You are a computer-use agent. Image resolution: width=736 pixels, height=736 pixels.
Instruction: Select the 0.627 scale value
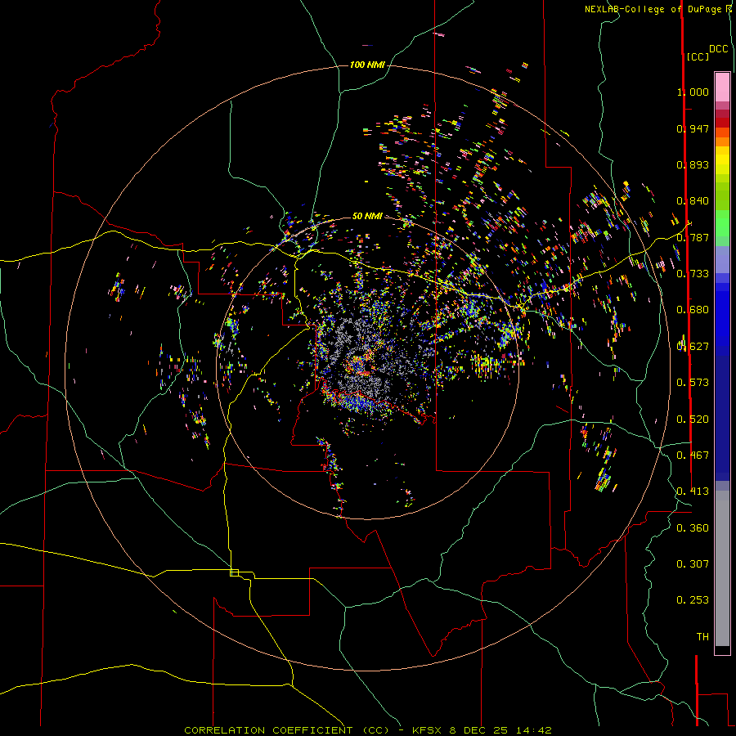(x=693, y=347)
